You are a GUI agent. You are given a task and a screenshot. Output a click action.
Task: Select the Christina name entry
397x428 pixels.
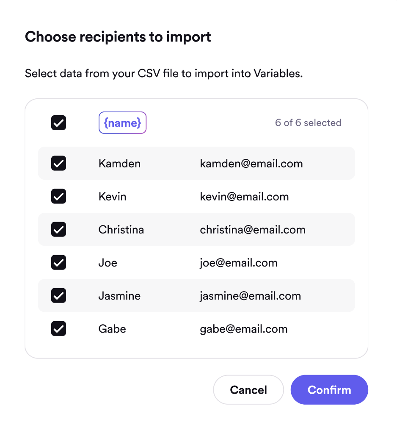coord(121,230)
